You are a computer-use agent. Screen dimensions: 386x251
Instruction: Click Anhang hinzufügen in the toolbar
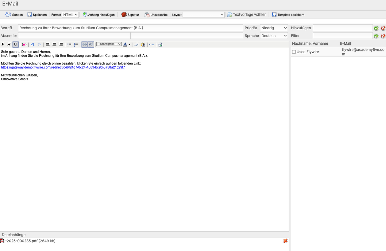pyautogui.click(x=98, y=15)
